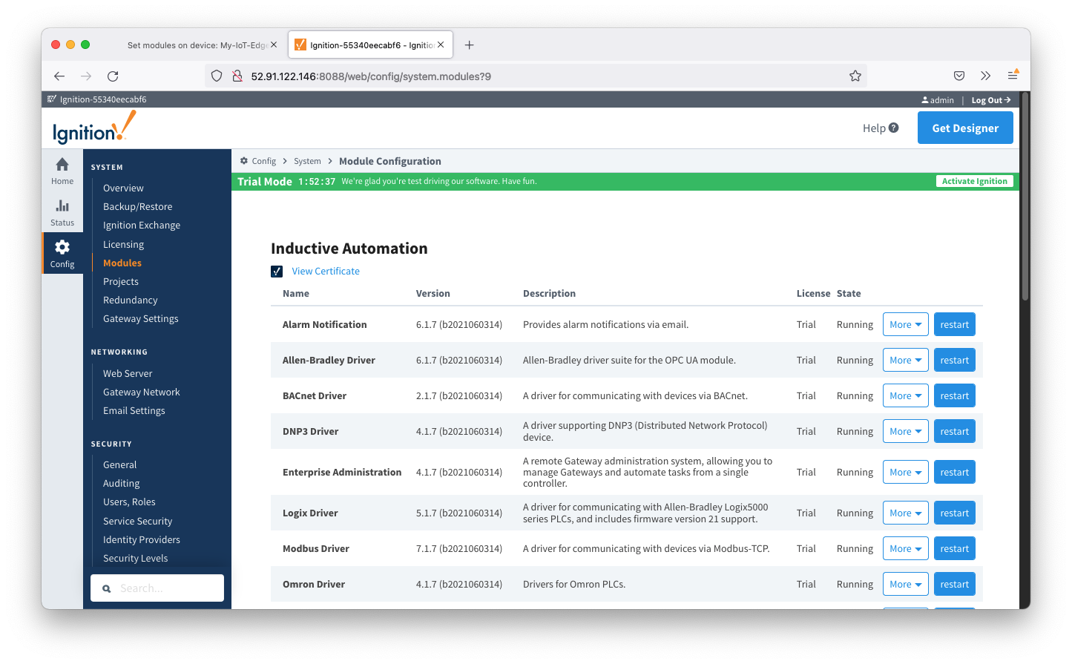
Task: Open the Pocket save icon in toolbar
Action: [958, 76]
